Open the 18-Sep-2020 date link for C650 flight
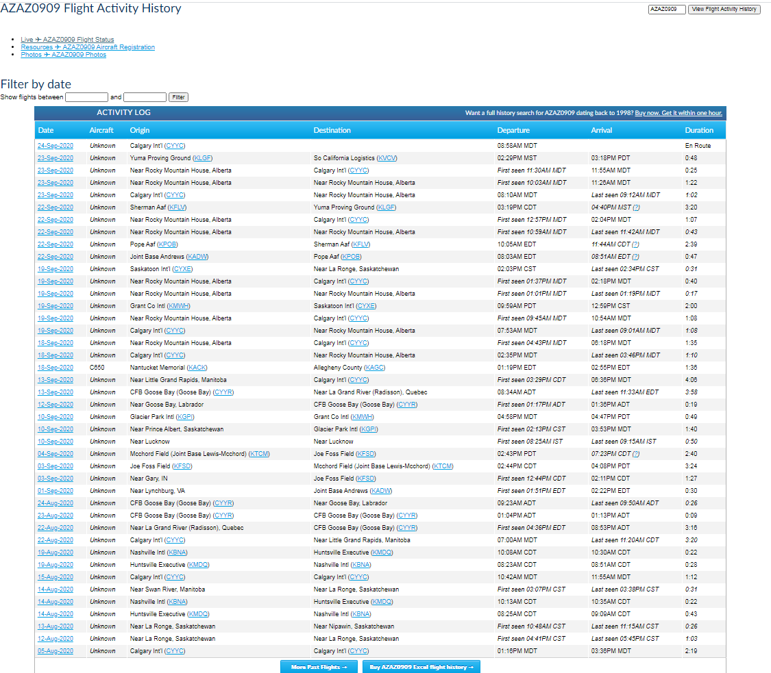Viewport: 771px width, 673px height. (x=55, y=368)
